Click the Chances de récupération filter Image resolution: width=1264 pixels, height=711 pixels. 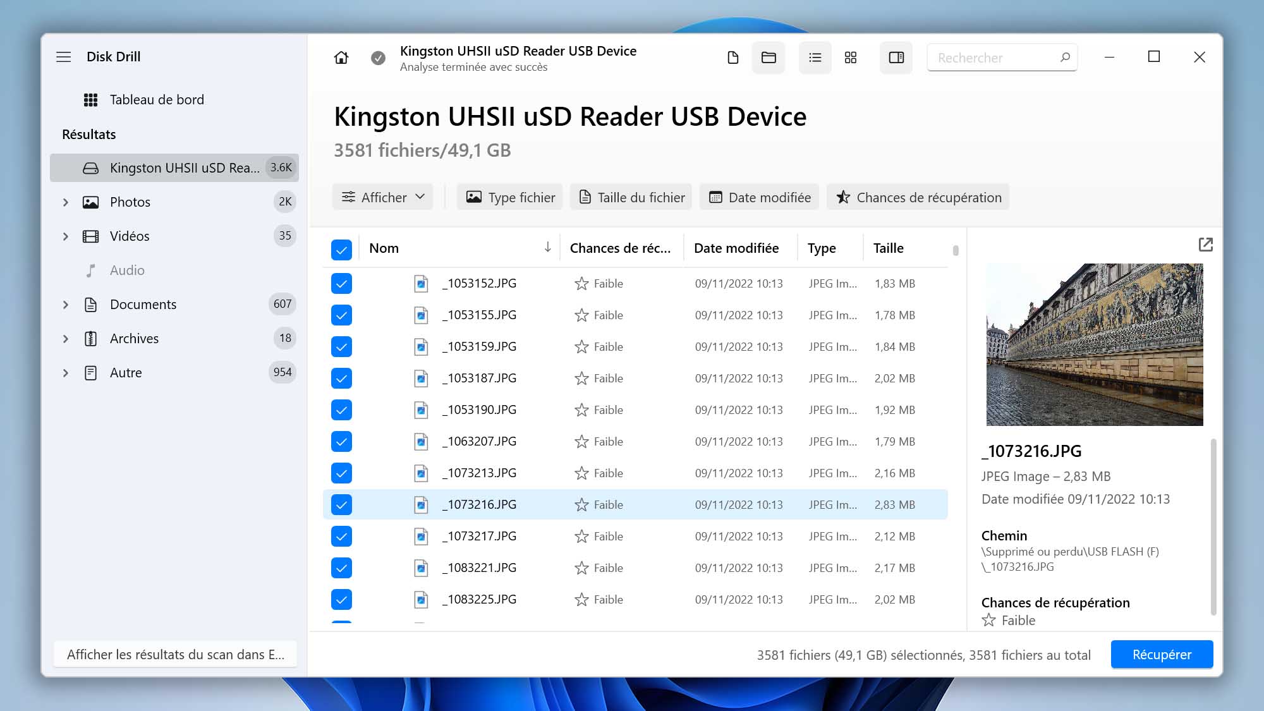pos(918,197)
